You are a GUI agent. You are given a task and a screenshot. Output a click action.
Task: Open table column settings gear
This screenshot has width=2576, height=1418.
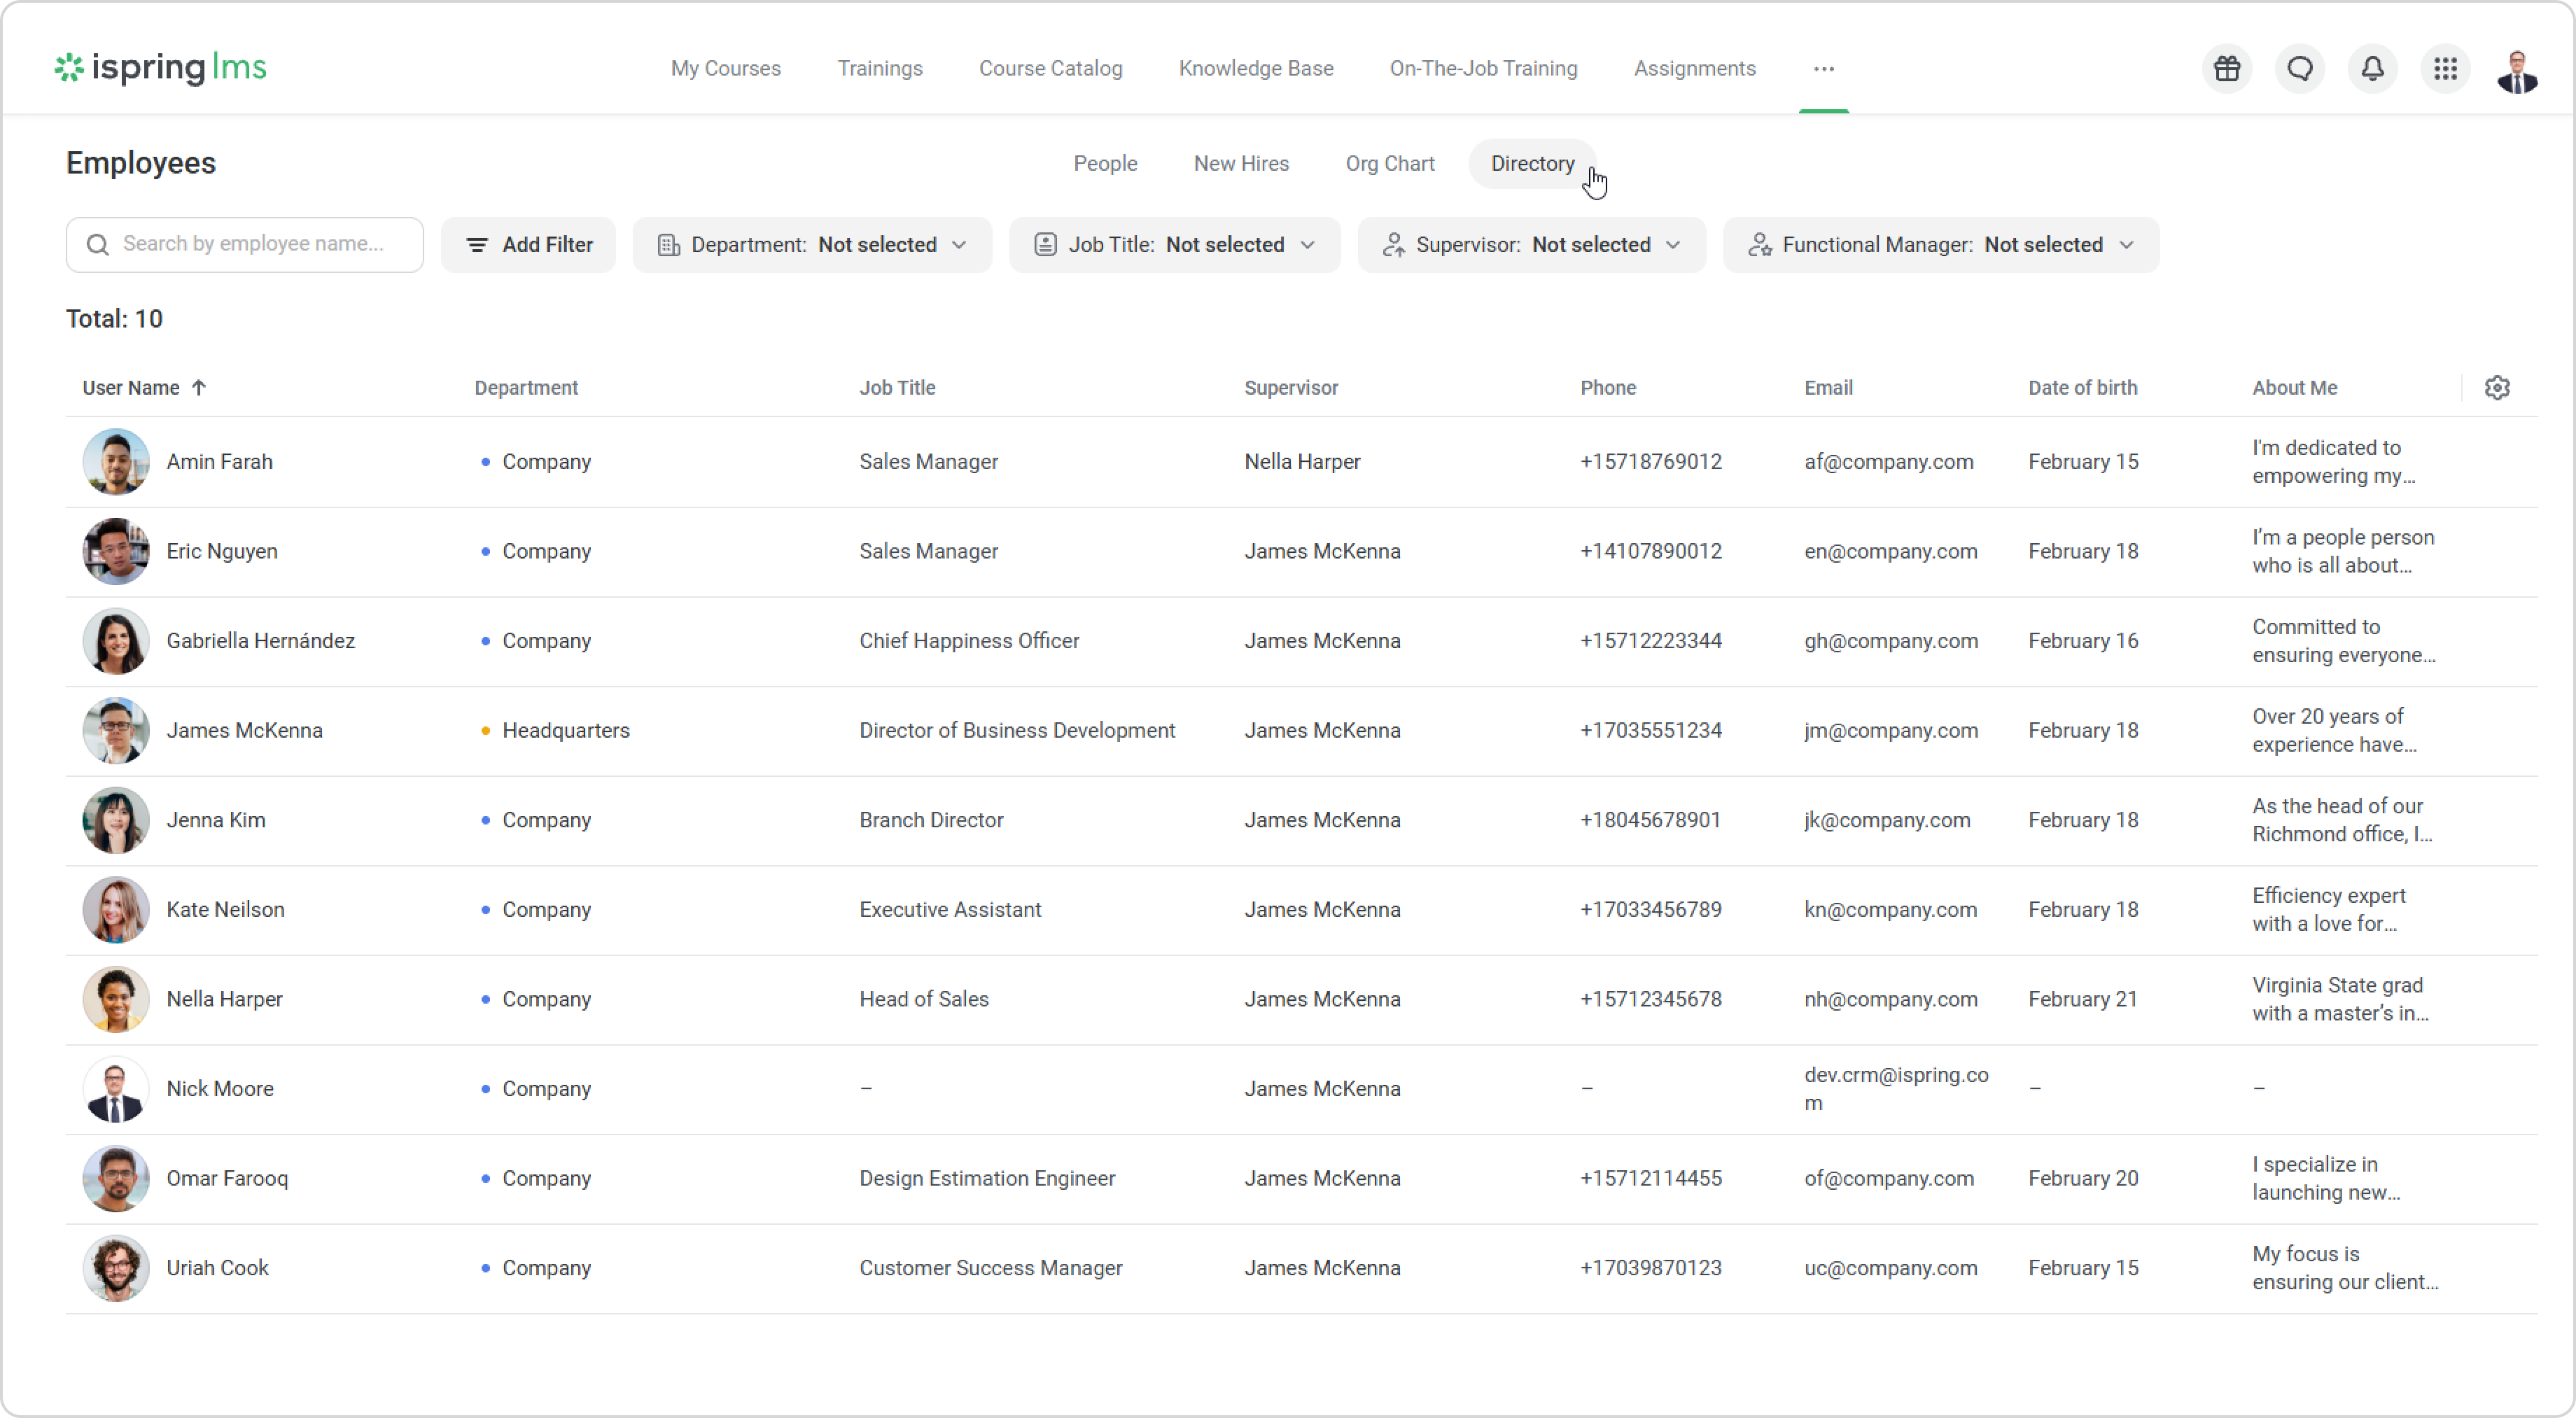tap(2497, 388)
